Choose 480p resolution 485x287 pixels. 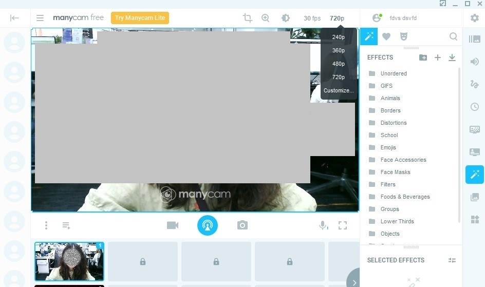(x=339, y=64)
